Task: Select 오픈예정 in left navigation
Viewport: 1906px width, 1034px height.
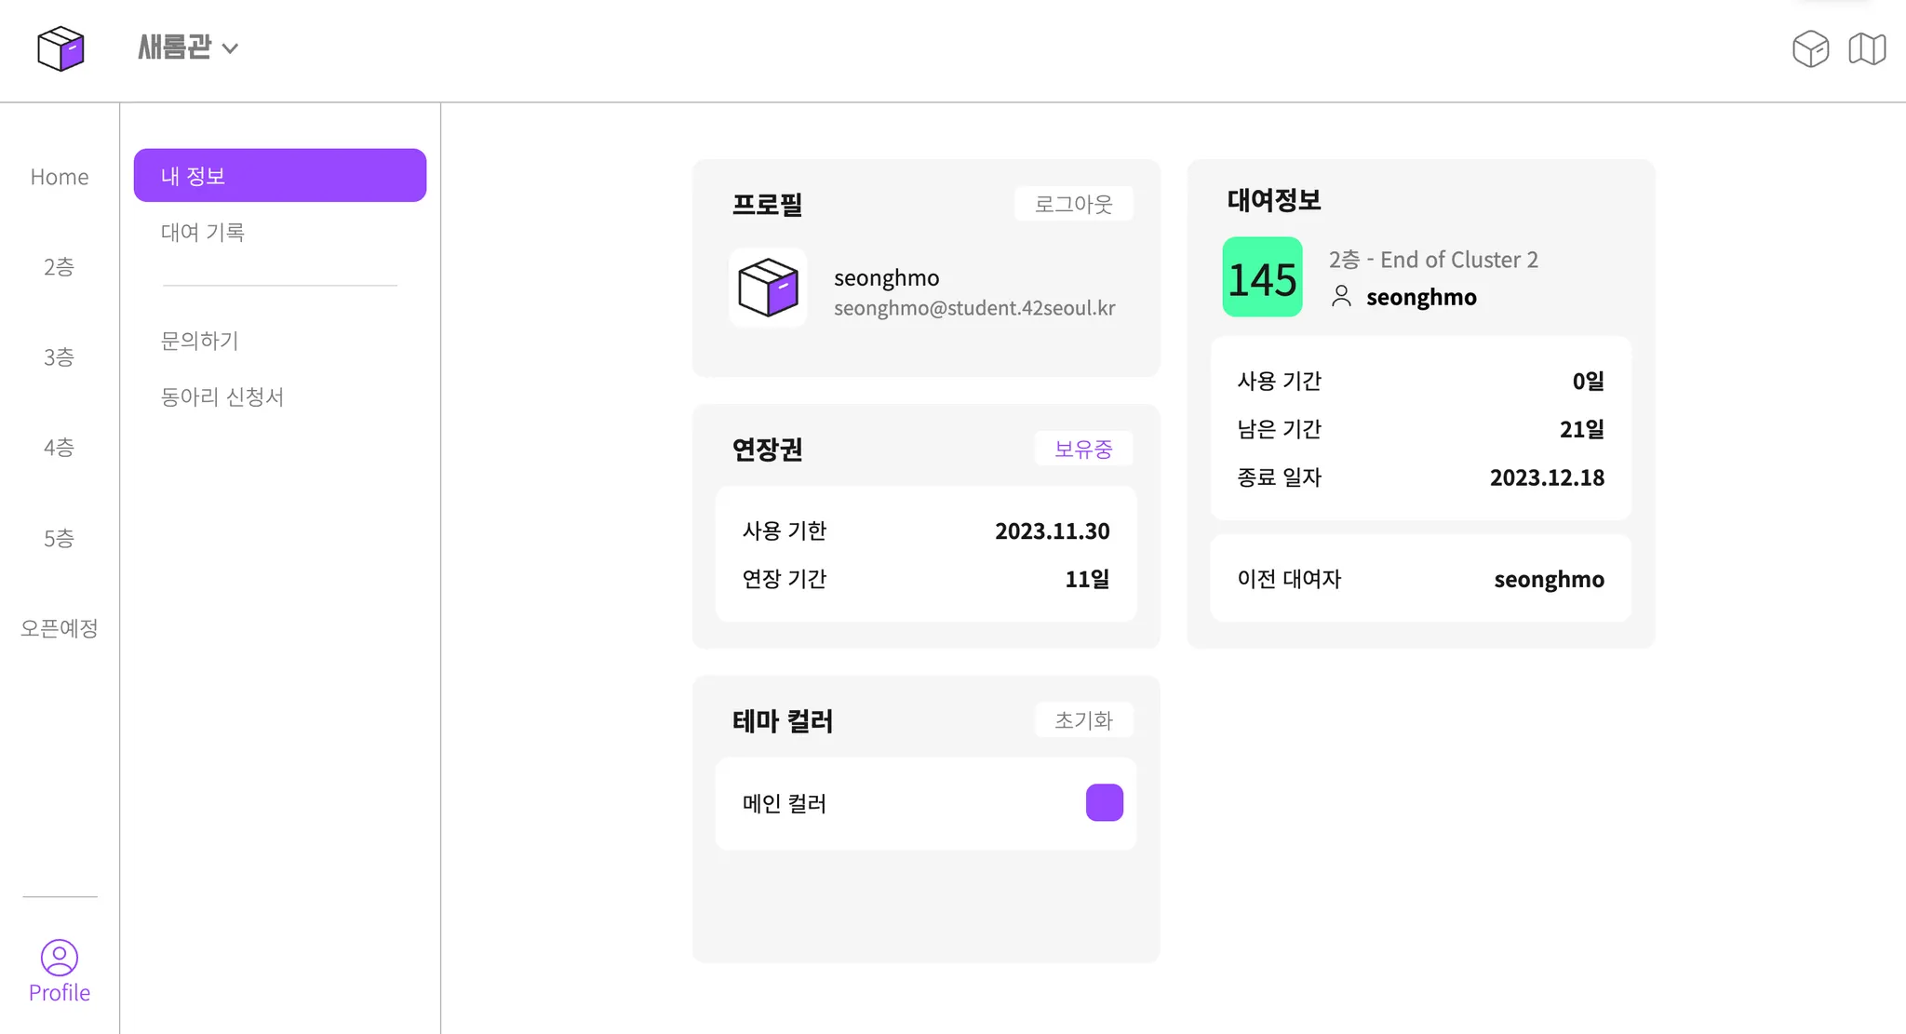Action: point(60,628)
